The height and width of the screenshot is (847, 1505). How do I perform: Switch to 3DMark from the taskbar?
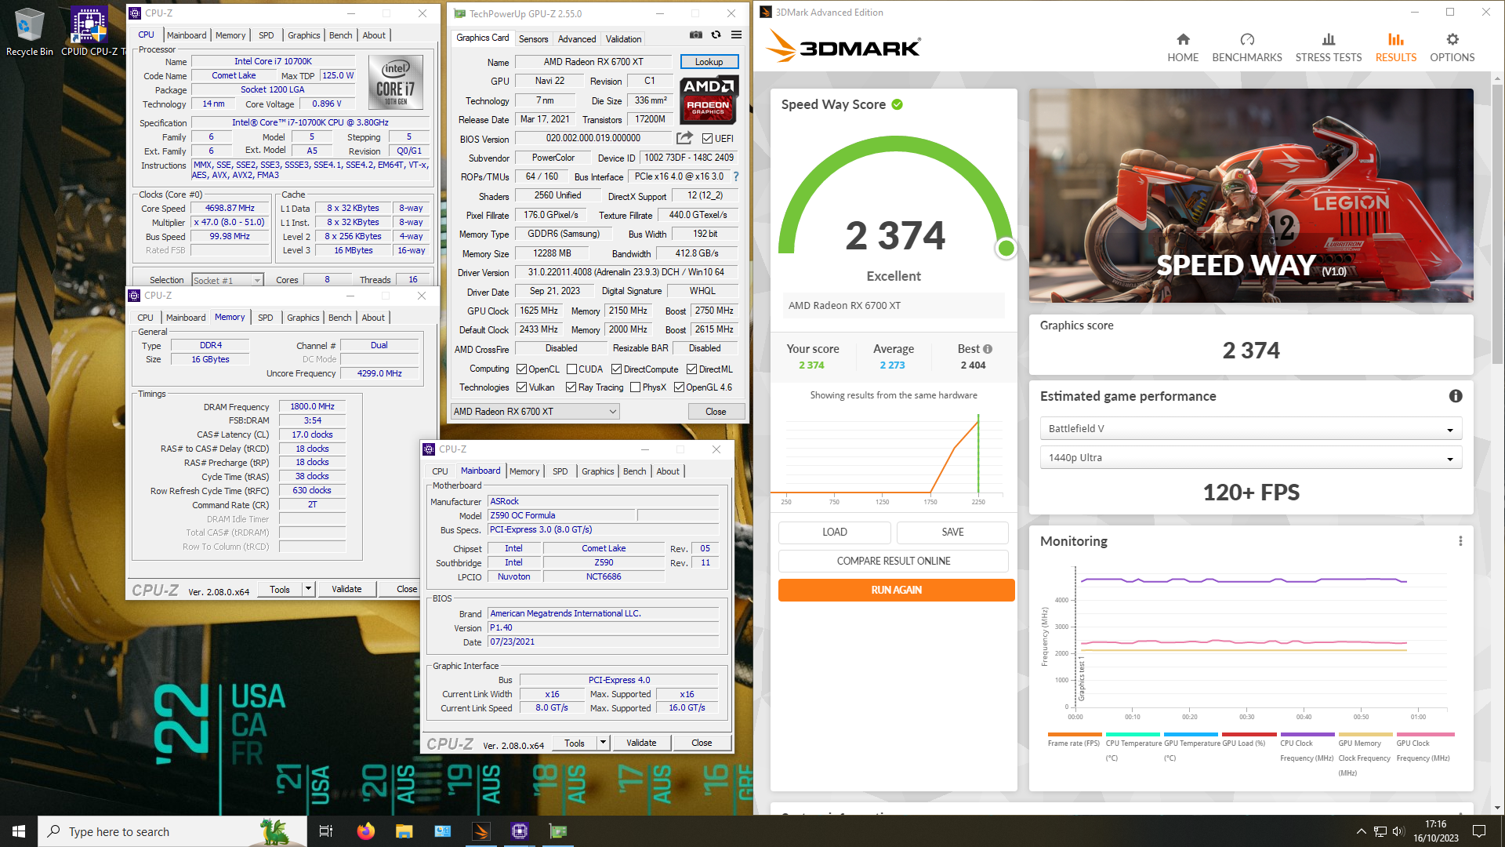click(481, 831)
